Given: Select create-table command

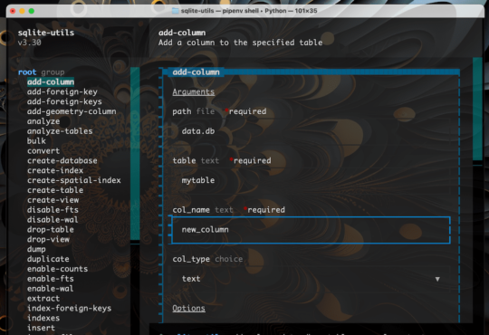Looking at the screenshot, I should tap(55, 190).
